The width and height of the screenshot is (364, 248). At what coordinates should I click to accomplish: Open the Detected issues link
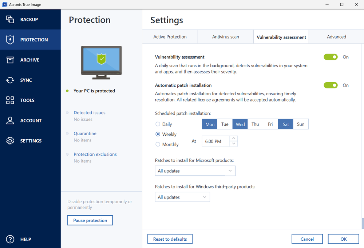(x=90, y=113)
